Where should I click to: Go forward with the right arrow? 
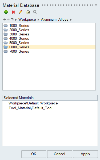(x=8, y=20)
